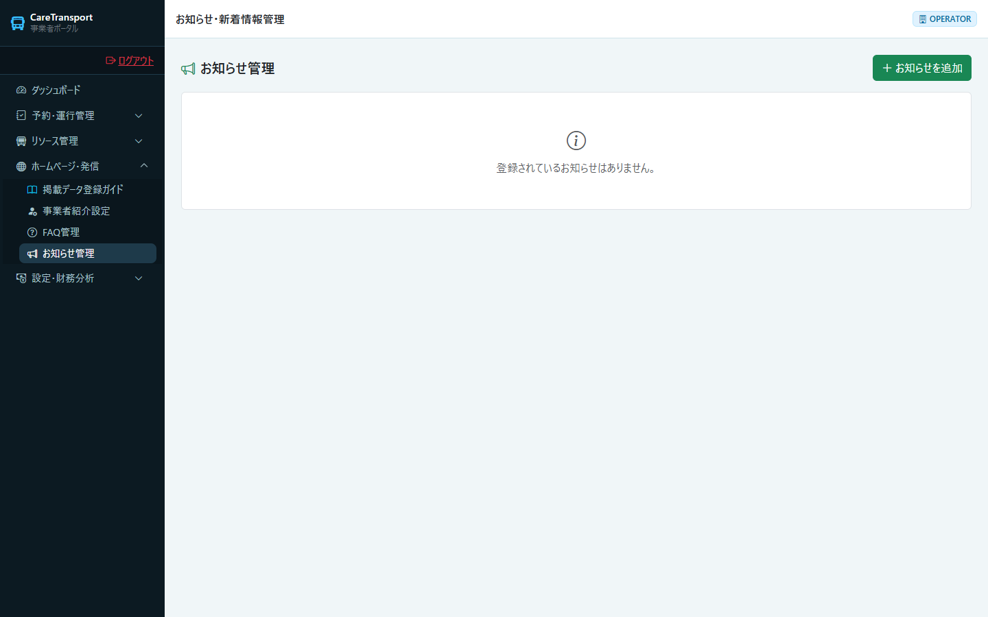Click the ホームページ・発信 globe icon
Viewport: 988px width, 617px height.
coord(21,166)
